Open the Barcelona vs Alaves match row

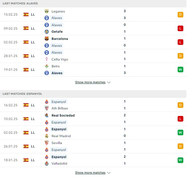coord(93,42)
